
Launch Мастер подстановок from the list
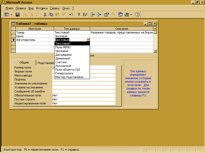point(72,77)
